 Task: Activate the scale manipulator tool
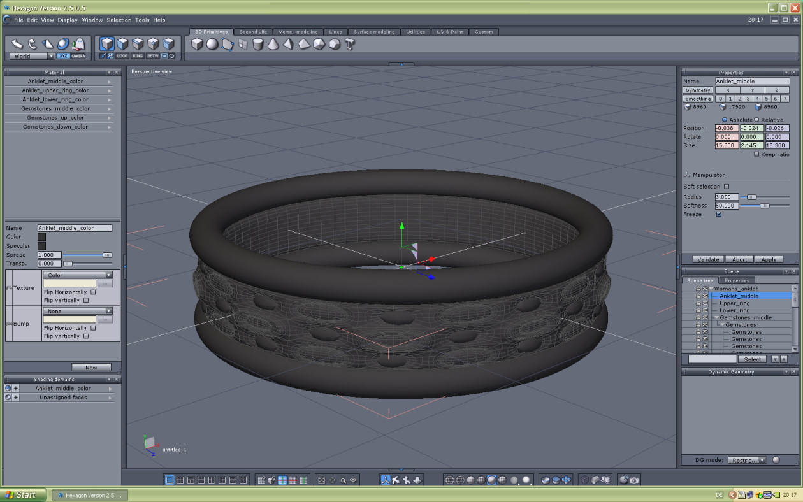click(x=48, y=44)
